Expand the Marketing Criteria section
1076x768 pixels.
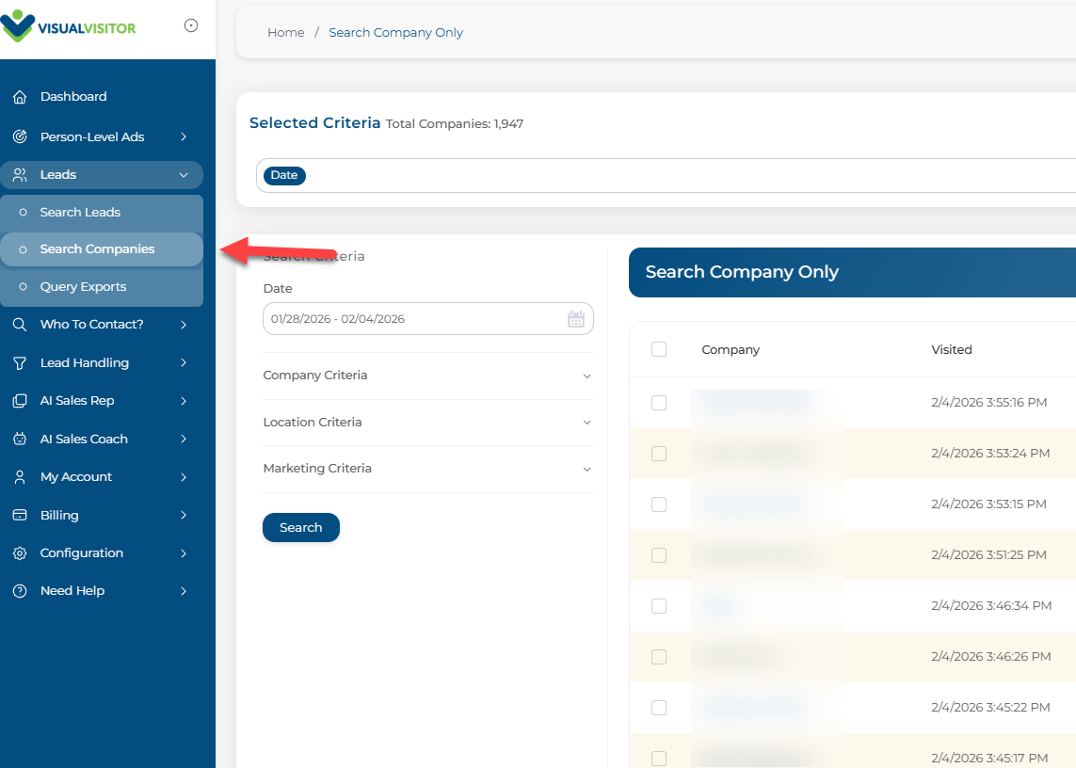point(427,469)
